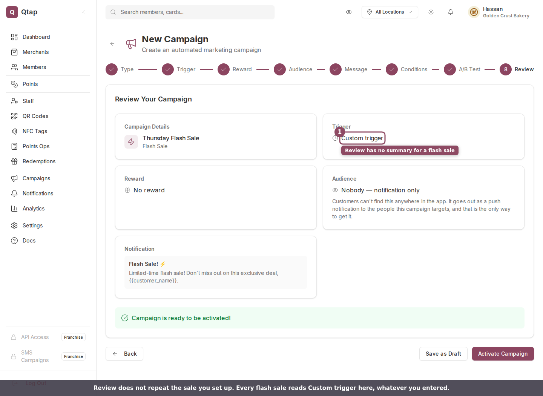Click the Back button
Image resolution: width=543 pixels, height=396 pixels.
[x=124, y=354]
